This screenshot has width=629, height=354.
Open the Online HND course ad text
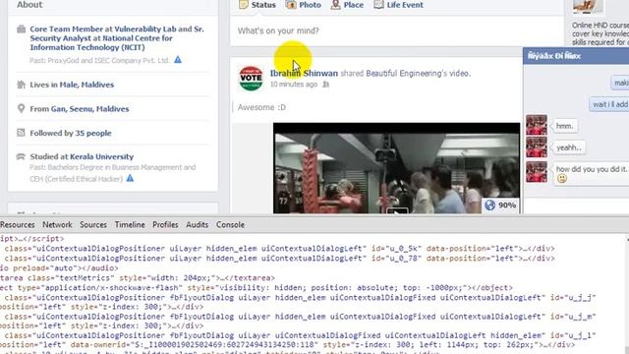point(600,33)
